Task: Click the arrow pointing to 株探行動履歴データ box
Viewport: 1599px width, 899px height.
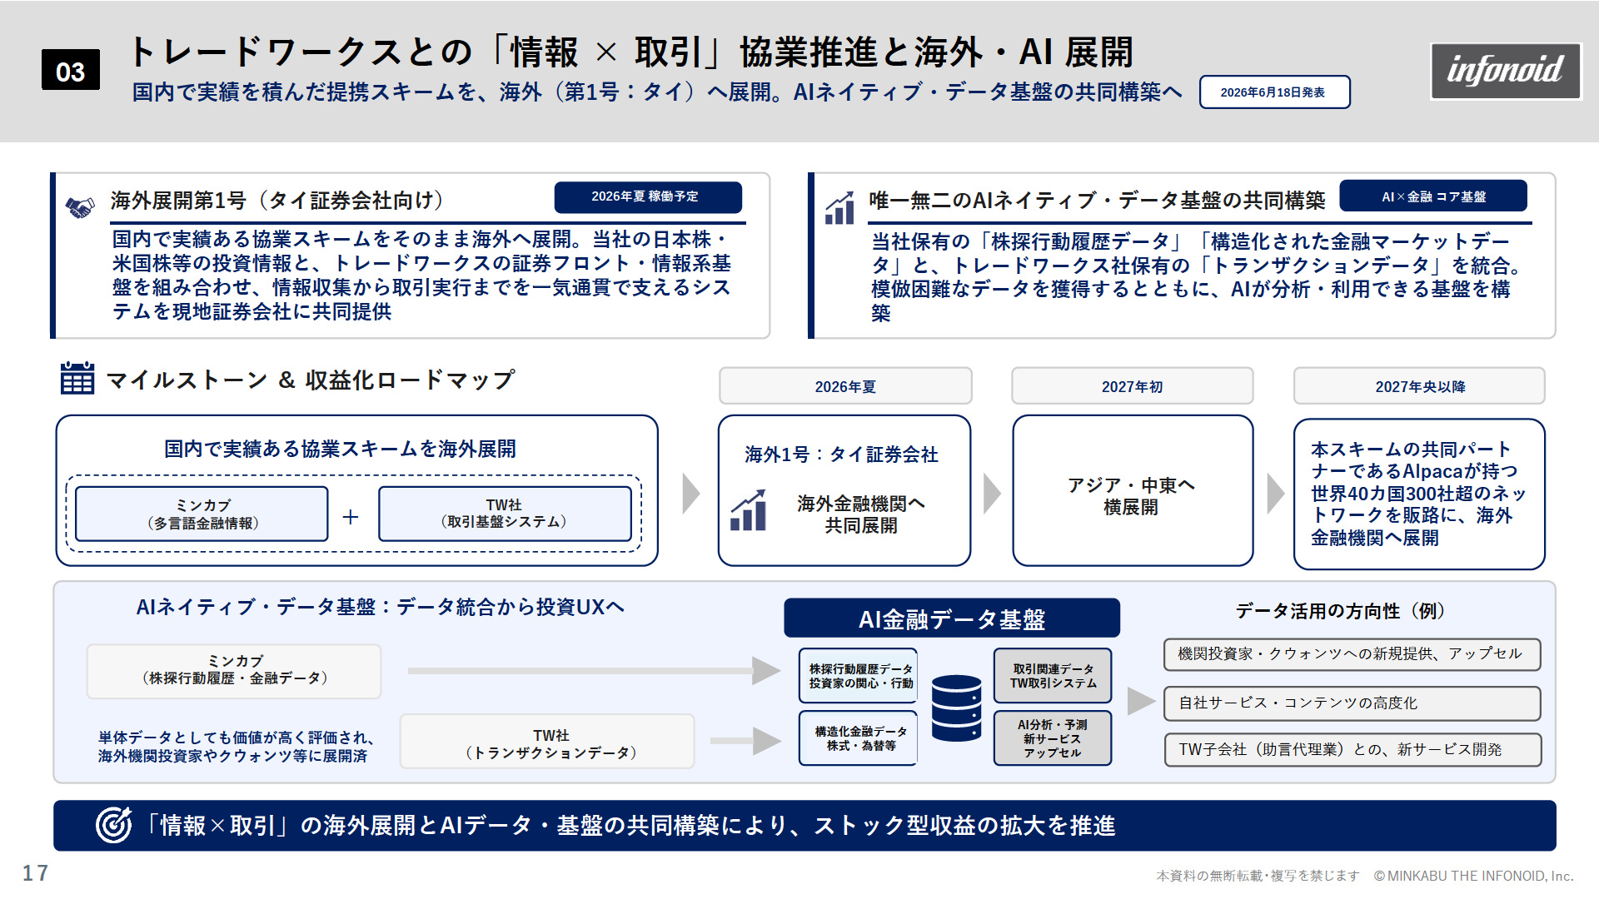Action: [x=594, y=670]
